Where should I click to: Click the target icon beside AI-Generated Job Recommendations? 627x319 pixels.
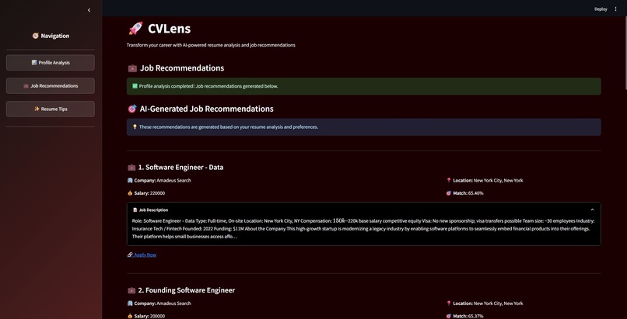click(132, 109)
